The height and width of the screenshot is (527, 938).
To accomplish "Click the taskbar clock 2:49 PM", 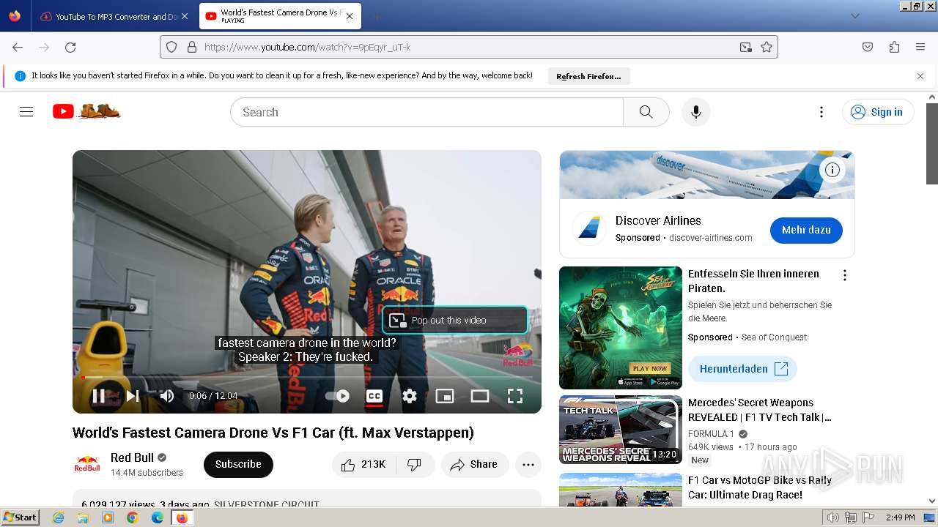I will click(900, 517).
